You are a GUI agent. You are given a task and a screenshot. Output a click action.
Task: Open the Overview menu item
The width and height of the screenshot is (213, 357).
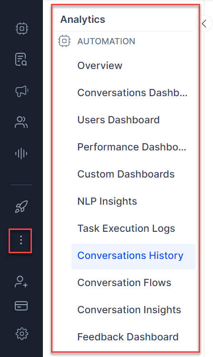[100, 66]
